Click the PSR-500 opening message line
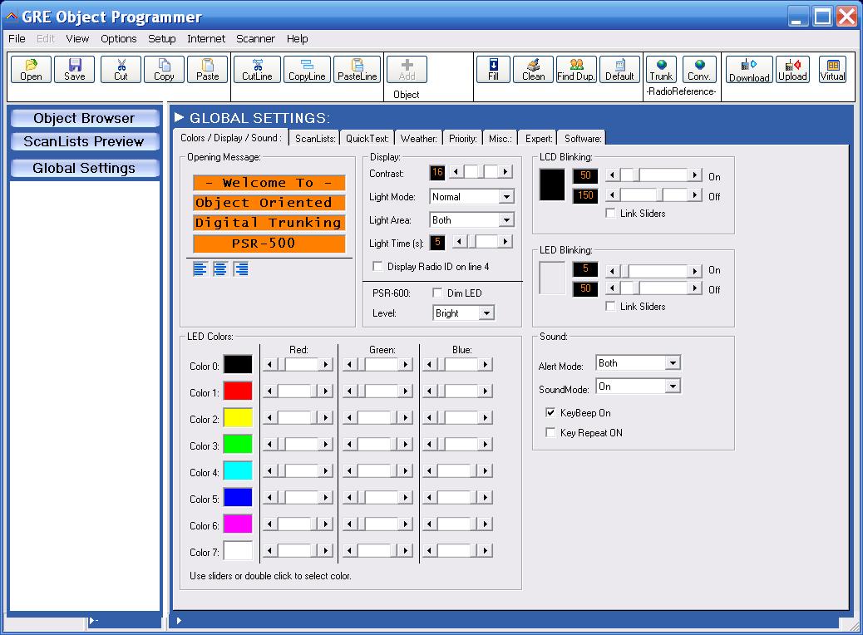Viewport: 863px width, 635px height. (269, 243)
